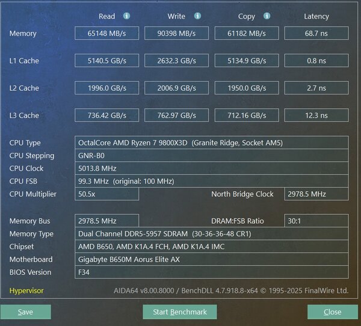Click the L1 Cache row label
Screen dimensions: 361x326
click(24, 61)
